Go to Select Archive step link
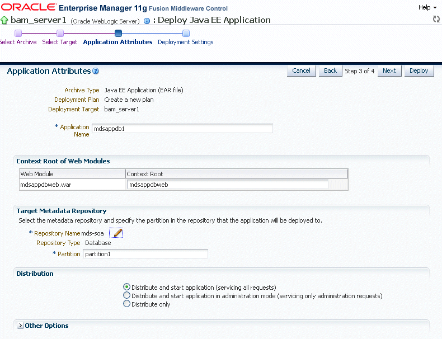This screenshot has height=339, width=442. coord(18,42)
